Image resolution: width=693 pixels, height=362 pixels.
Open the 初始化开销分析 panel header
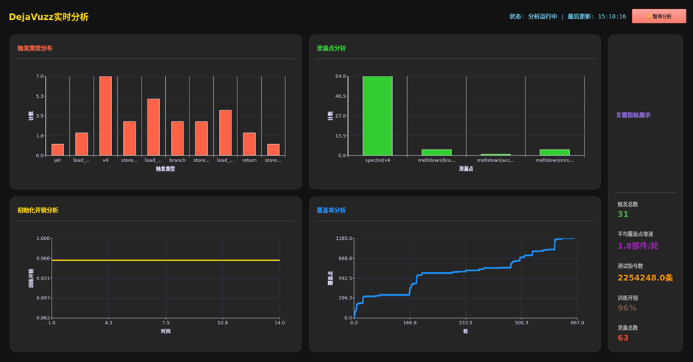pyautogui.click(x=38, y=210)
